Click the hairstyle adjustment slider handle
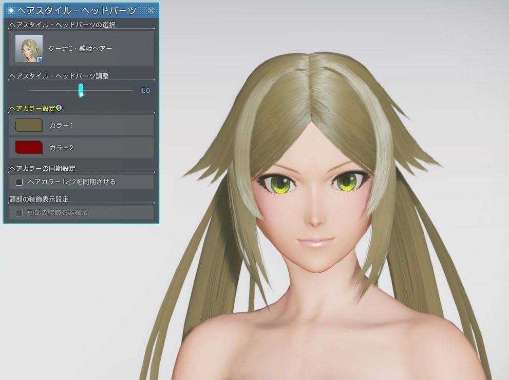Screen dimensions: 509x380 (x=81, y=90)
